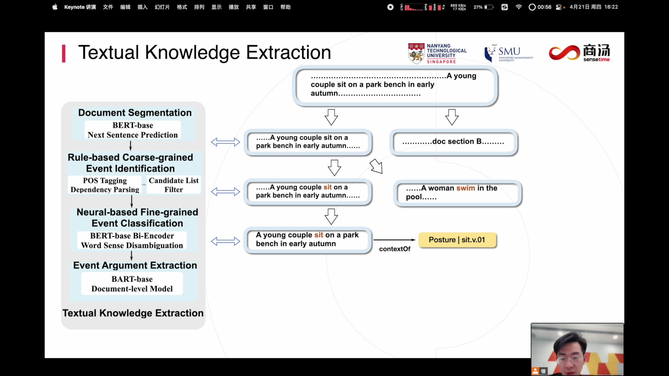Image resolution: width=669 pixels, height=376 pixels.
Task: Open the 播放 menu
Action: (x=233, y=7)
